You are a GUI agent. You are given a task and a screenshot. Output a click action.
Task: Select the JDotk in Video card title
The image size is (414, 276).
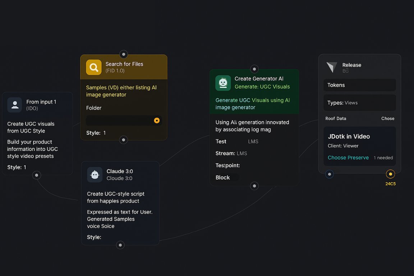349,137
